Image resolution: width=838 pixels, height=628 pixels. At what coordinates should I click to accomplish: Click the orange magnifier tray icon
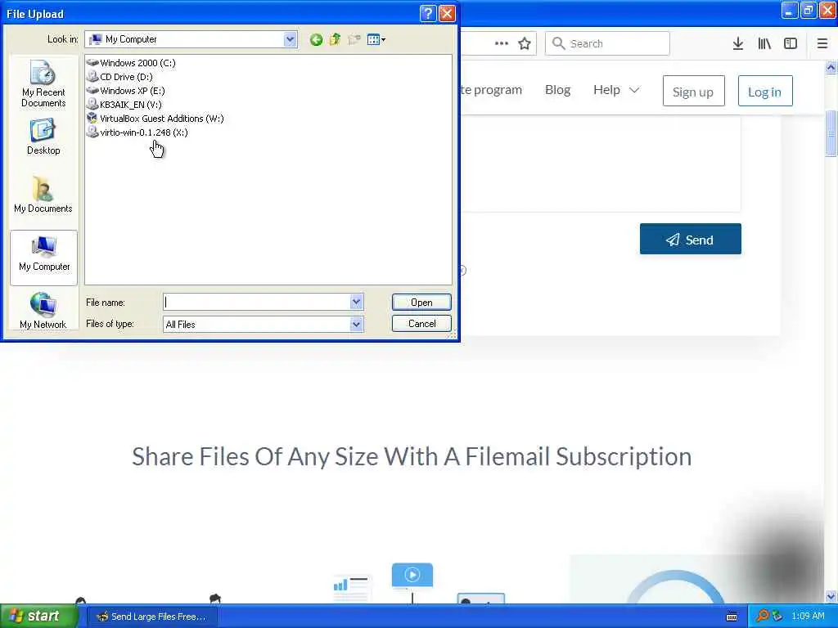763,616
